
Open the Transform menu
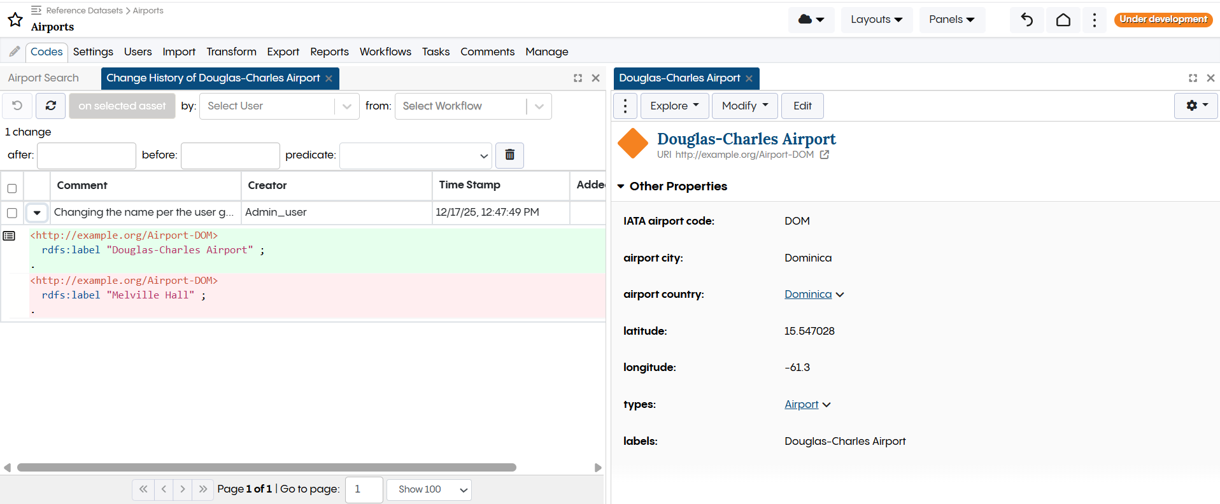coord(231,52)
